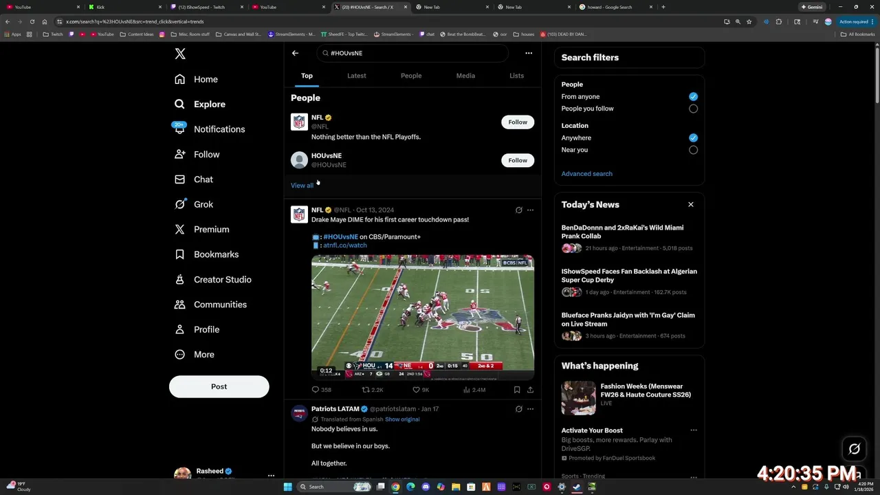880x495 pixels.
Task: Open Notifications in the sidebar
Action: [210, 129]
